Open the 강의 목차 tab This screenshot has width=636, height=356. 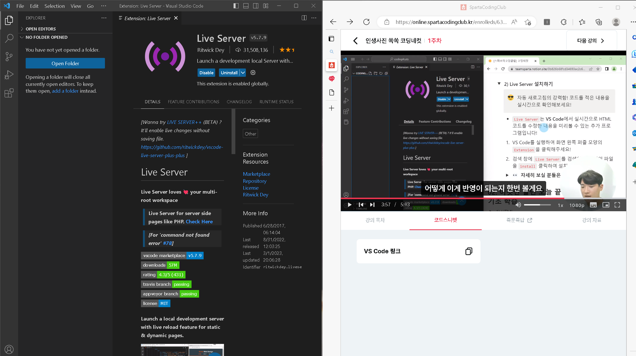[x=375, y=220]
